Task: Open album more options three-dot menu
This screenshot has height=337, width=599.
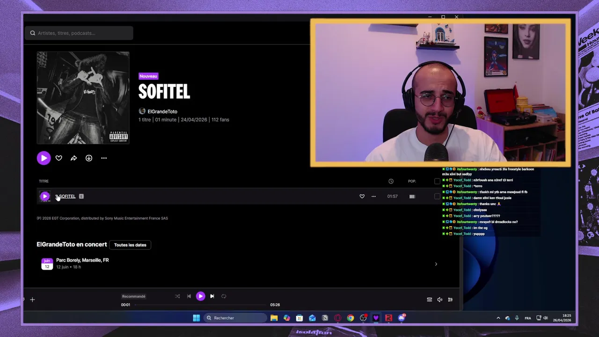Action: [x=104, y=158]
